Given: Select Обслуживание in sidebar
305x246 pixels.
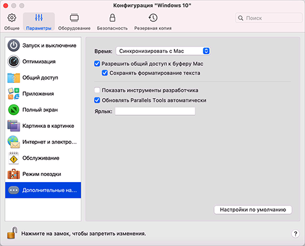Looking at the screenshot, I should [43, 158].
